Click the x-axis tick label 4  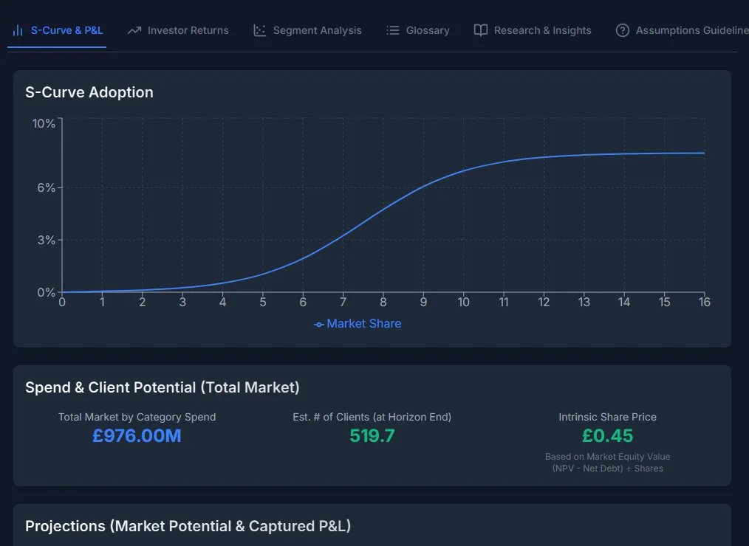222,302
